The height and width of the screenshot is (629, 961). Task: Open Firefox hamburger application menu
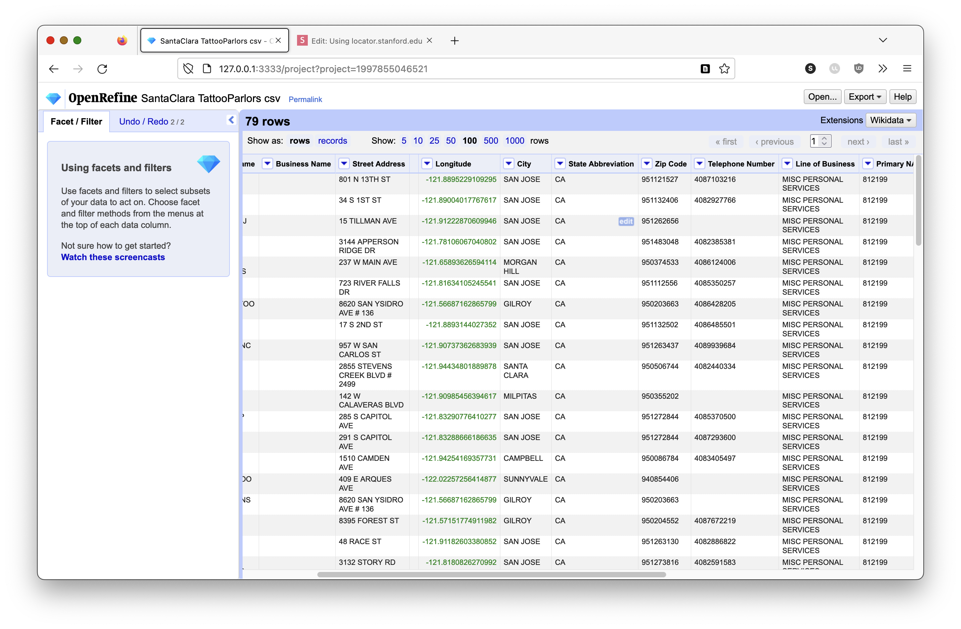point(907,68)
